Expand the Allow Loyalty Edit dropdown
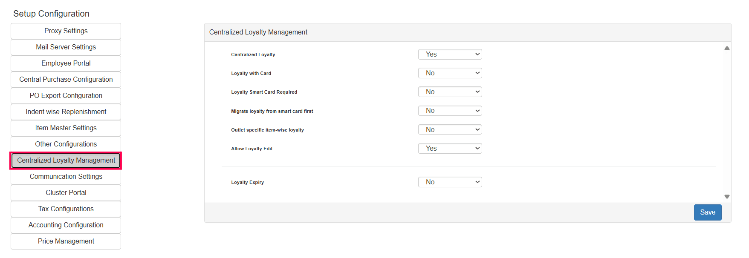Viewport: 749px width, 258px height. pyautogui.click(x=450, y=149)
